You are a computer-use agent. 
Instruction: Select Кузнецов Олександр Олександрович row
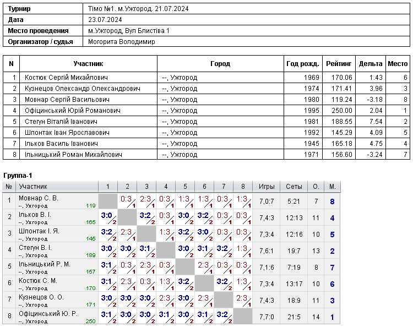click(206, 89)
